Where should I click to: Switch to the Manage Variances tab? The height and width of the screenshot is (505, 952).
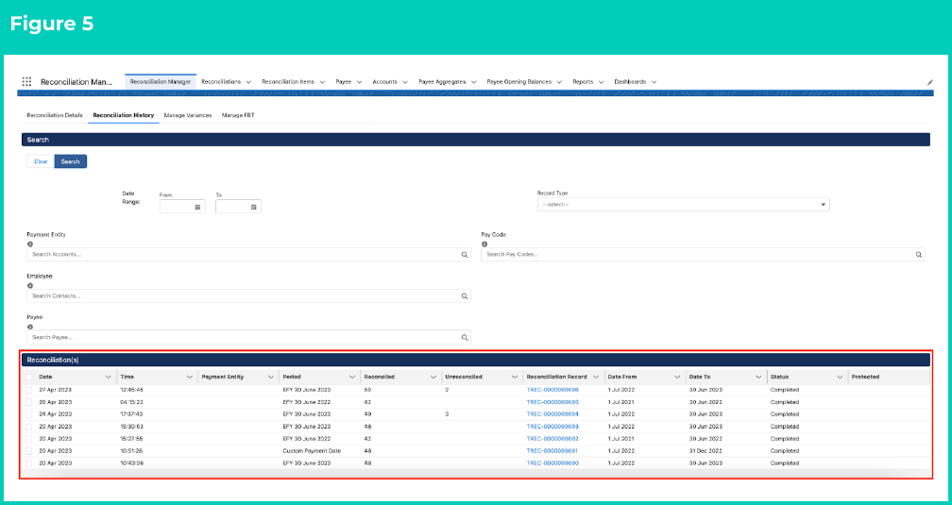point(188,115)
